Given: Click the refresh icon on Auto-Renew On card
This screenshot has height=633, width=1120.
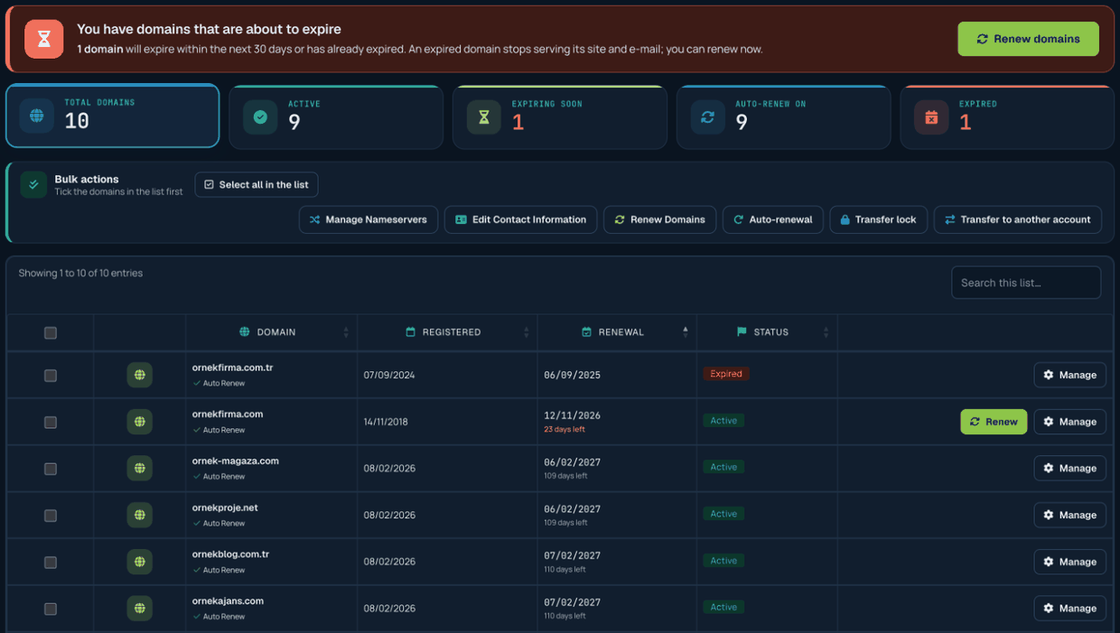Looking at the screenshot, I should (708, 117).
